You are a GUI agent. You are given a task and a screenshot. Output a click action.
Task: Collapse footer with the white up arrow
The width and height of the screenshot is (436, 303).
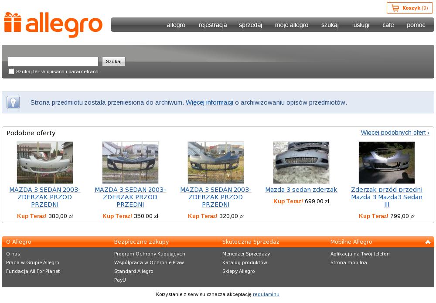[428, 242]
